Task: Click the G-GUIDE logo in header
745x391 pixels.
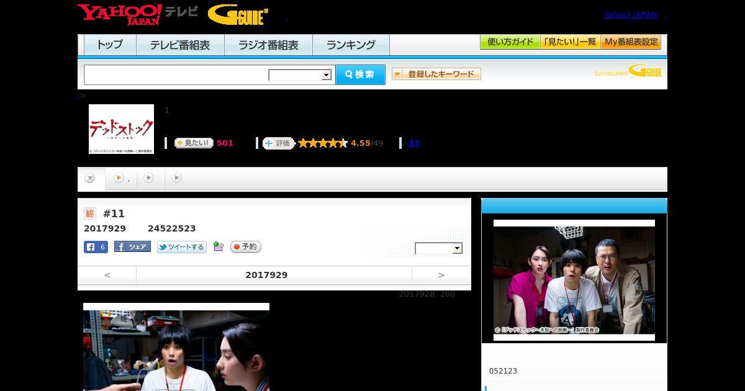Action: 238,15
